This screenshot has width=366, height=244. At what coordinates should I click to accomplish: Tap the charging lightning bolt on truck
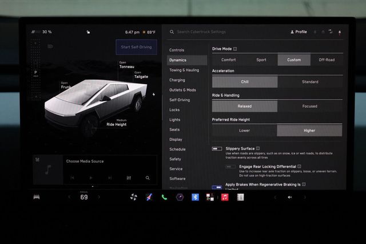point(154,95)
